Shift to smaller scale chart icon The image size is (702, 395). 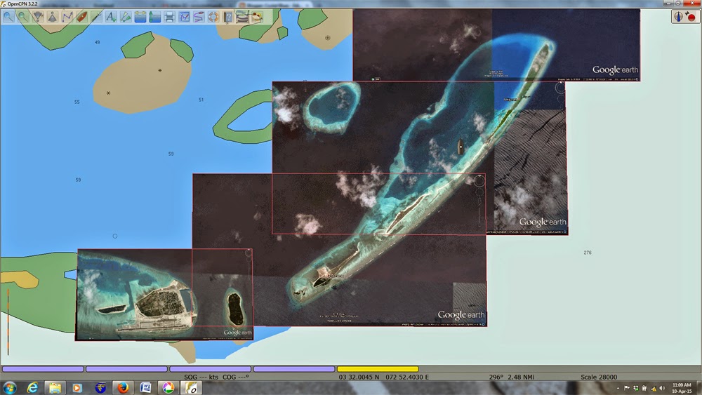click(x=53, y=17)
